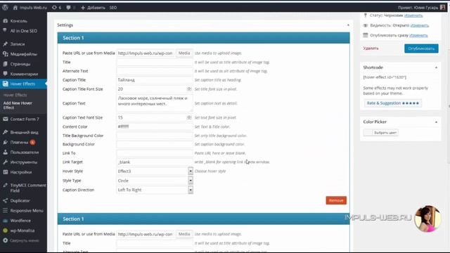Image resolution: width=450 pixels, height=253 pixels.
Task: Click the Пользователи user icon
Action: click(5, 153)
